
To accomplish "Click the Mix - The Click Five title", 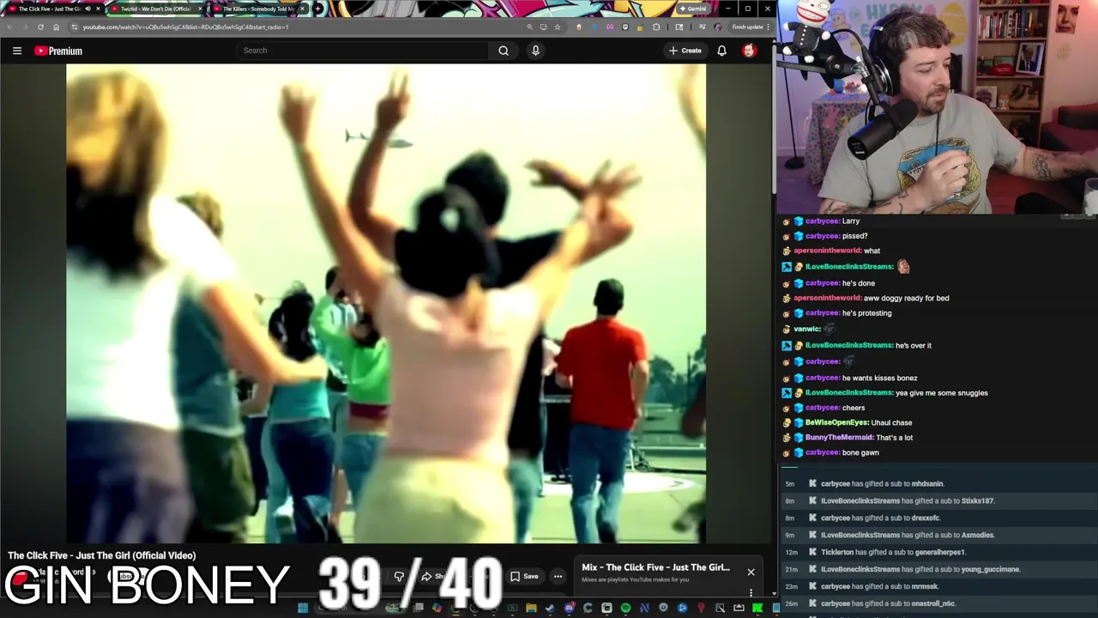I will (655, 567).
